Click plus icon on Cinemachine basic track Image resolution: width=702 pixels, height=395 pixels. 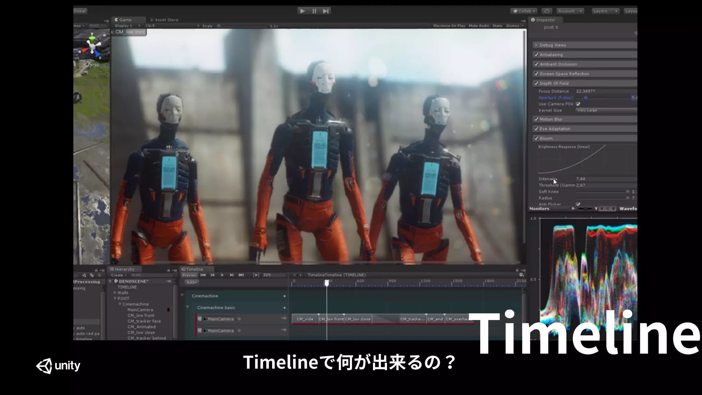[x=285, y=308]
